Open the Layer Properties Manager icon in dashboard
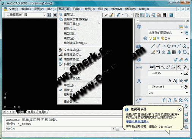Image resolution: width=192 pixels, height=139 pixels. click(x=186, y=27)
